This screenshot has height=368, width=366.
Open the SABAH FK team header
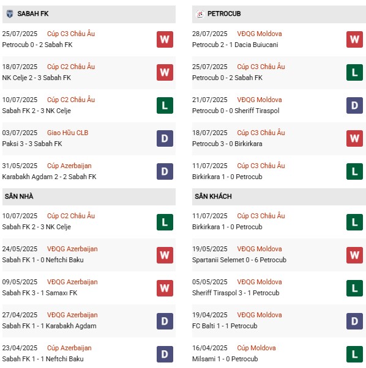click(x=89, y=14)
